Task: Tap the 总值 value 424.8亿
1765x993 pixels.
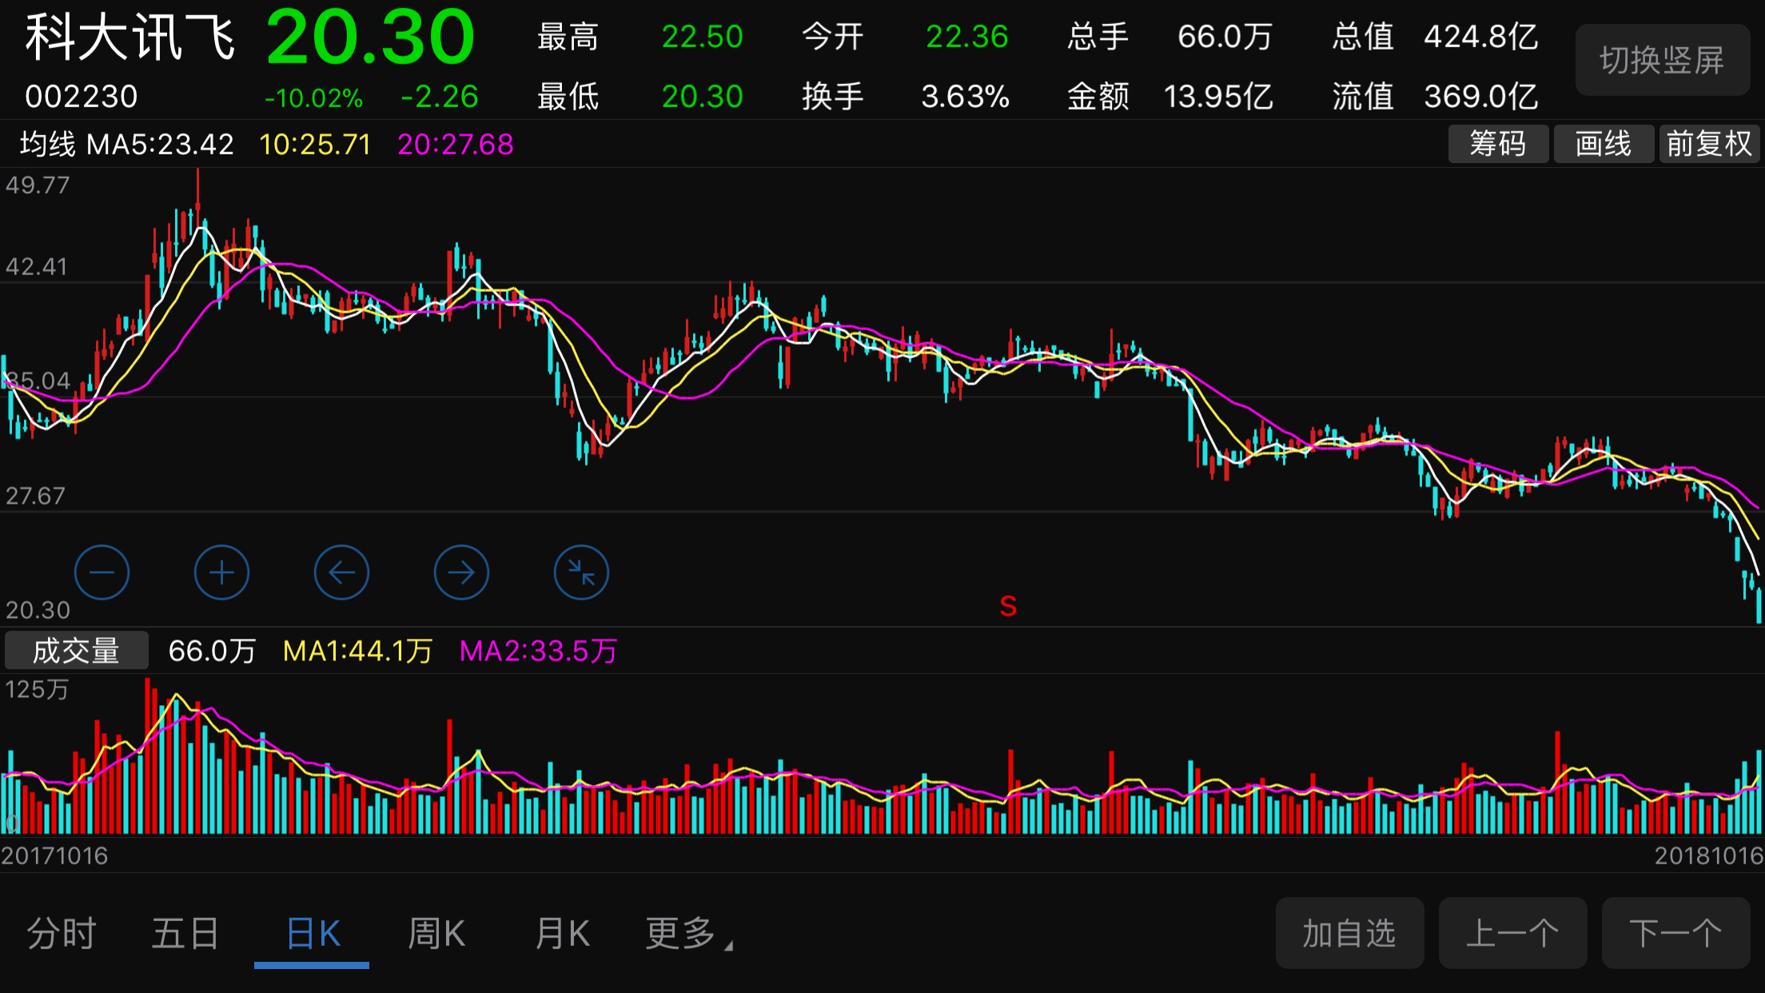Action: 1481,37
